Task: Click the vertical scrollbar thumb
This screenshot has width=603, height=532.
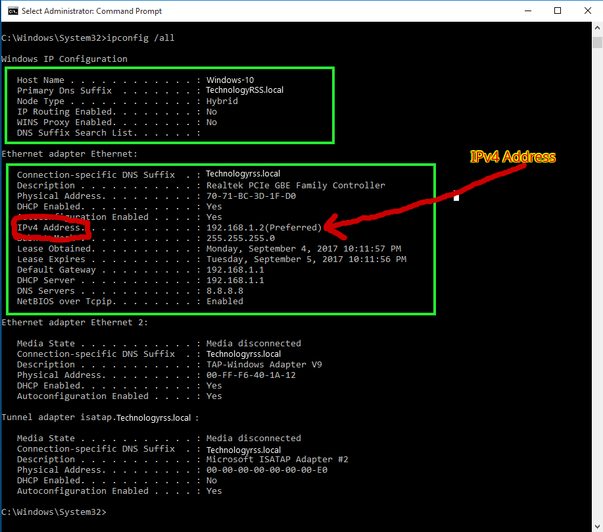Action: click(x=597, y=42)
